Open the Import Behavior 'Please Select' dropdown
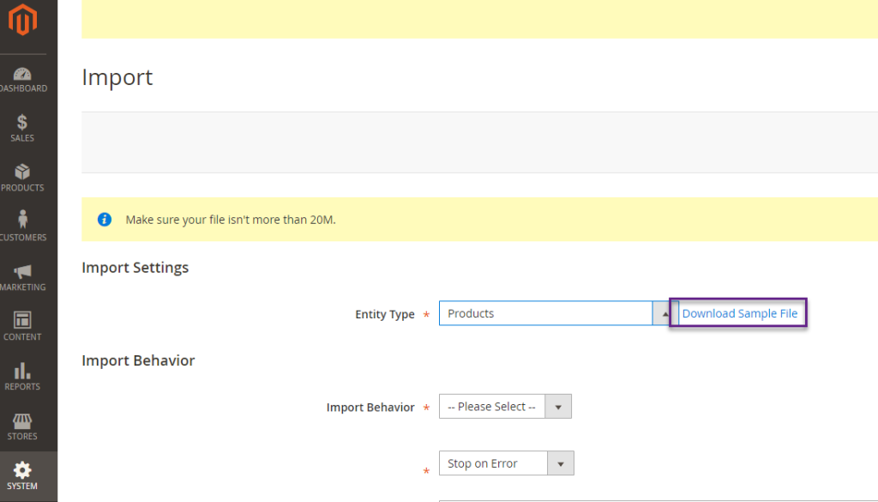Viewport: 878px width, 502px height. (x=505, y=407)
